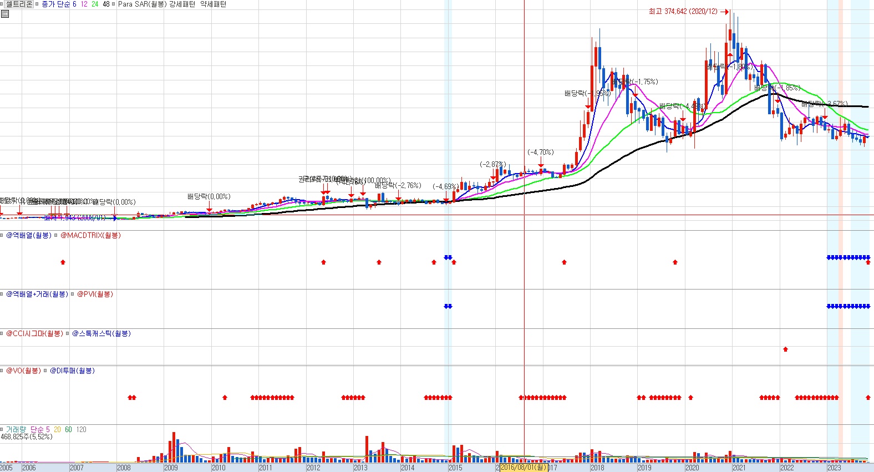Click square marker before @DI투매(월봉)
874x472 pixels.
tap(45, 371)
